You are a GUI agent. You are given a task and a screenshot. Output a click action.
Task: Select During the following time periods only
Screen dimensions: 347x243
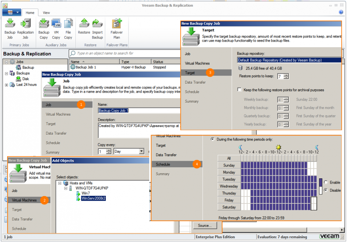[212, 139]
